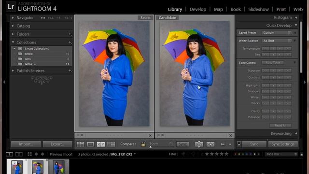Collapse the left panel group arrow
Viewport: 309px width, 174px height.
tap(4, 82)
